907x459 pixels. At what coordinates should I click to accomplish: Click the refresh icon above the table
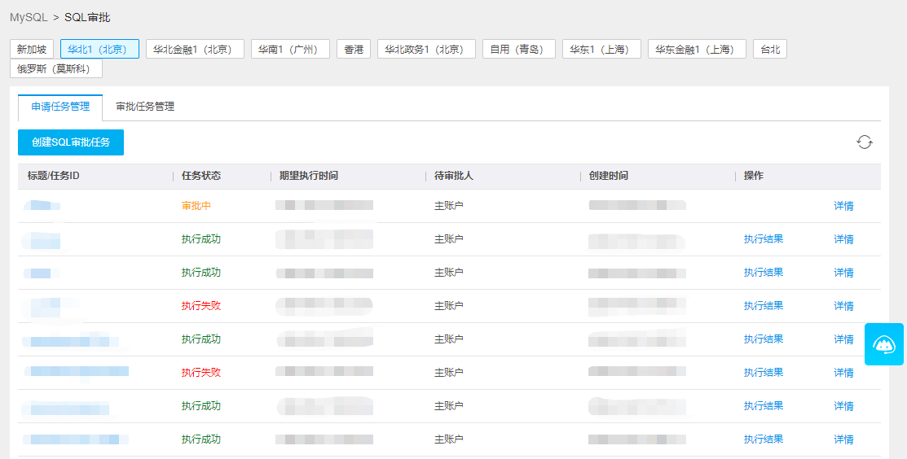pos(865,142)
